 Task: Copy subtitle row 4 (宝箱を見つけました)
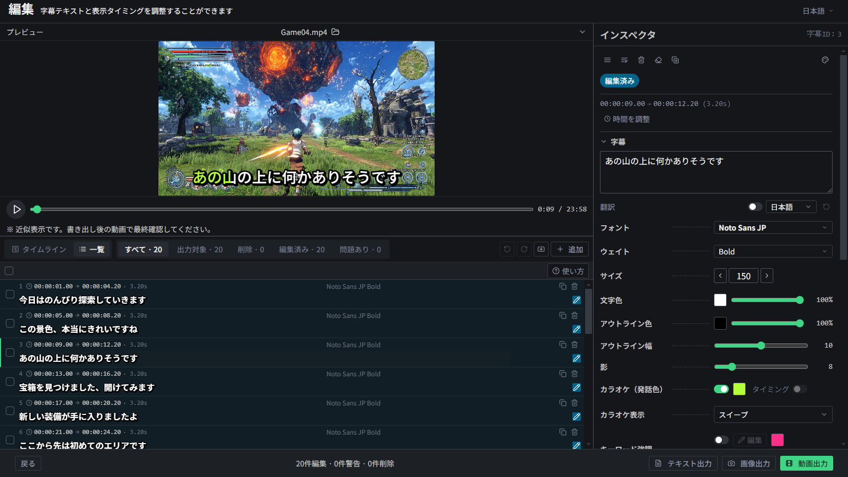tap(563, 374)
